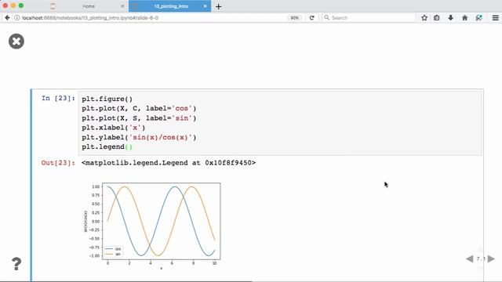Close the Home tab

[122, 6]
